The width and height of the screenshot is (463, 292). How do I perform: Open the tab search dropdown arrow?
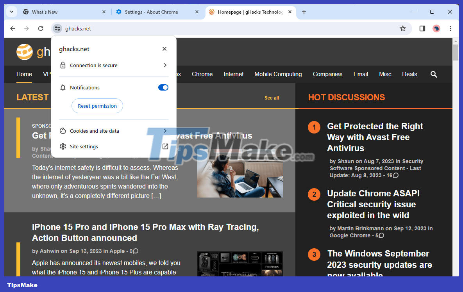[11, 12]
